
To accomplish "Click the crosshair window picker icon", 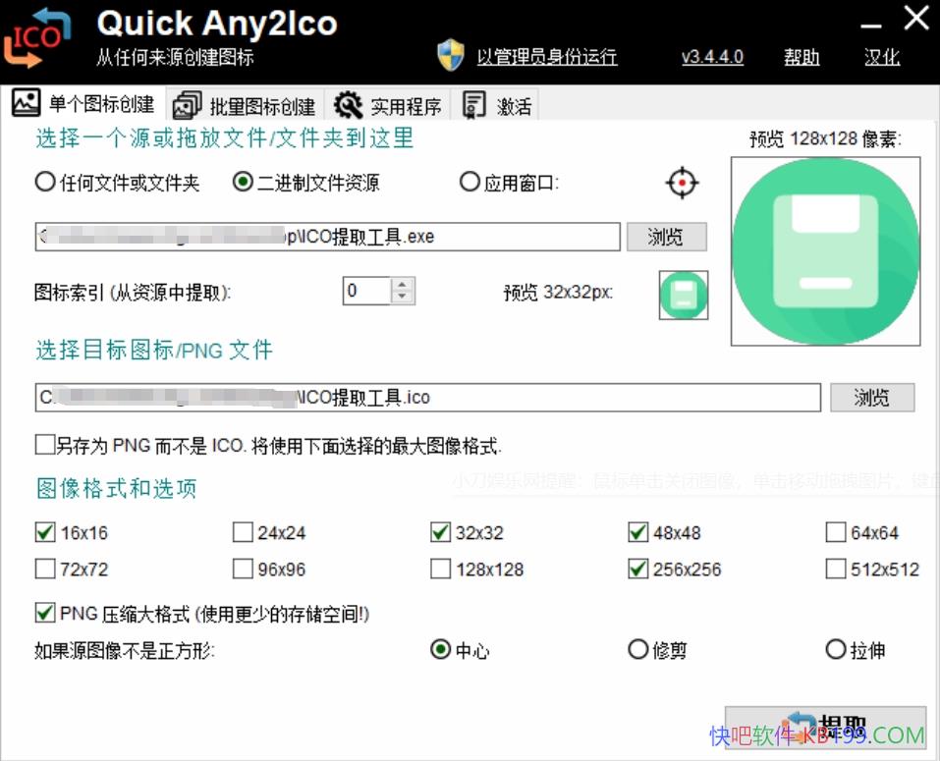I will (682, 183).
